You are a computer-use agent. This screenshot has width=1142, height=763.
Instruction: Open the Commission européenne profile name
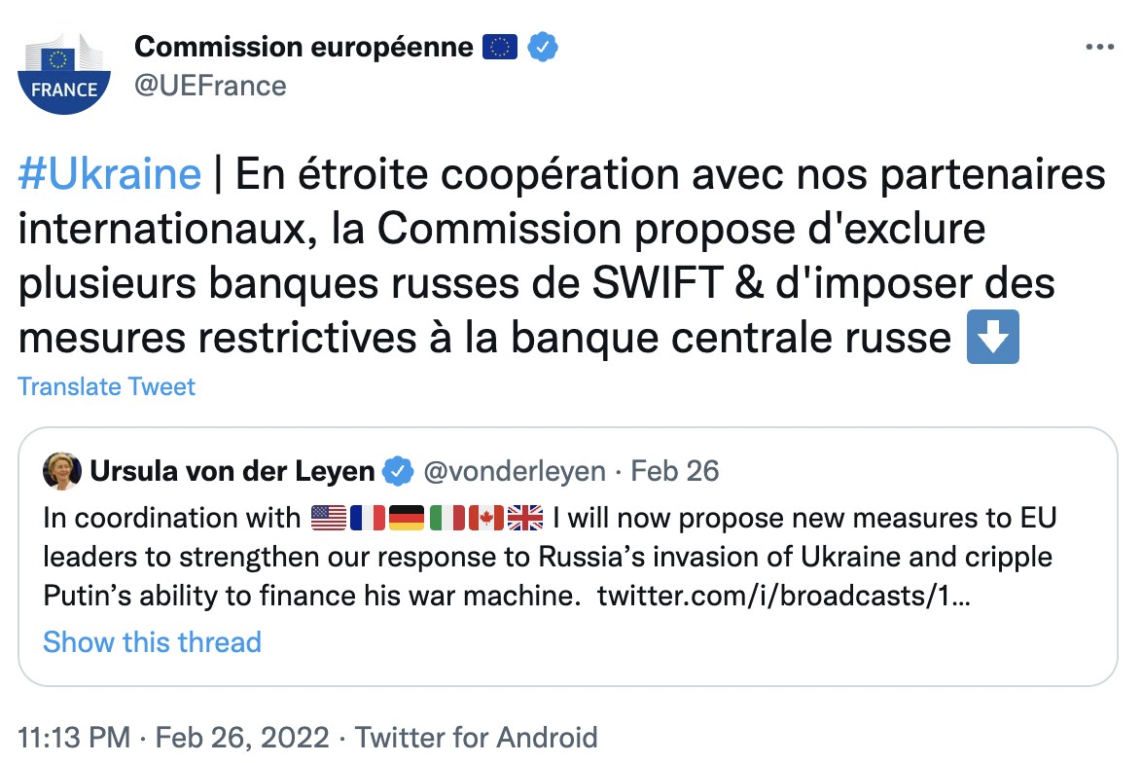pyautogui.click(x=303, y=47)
